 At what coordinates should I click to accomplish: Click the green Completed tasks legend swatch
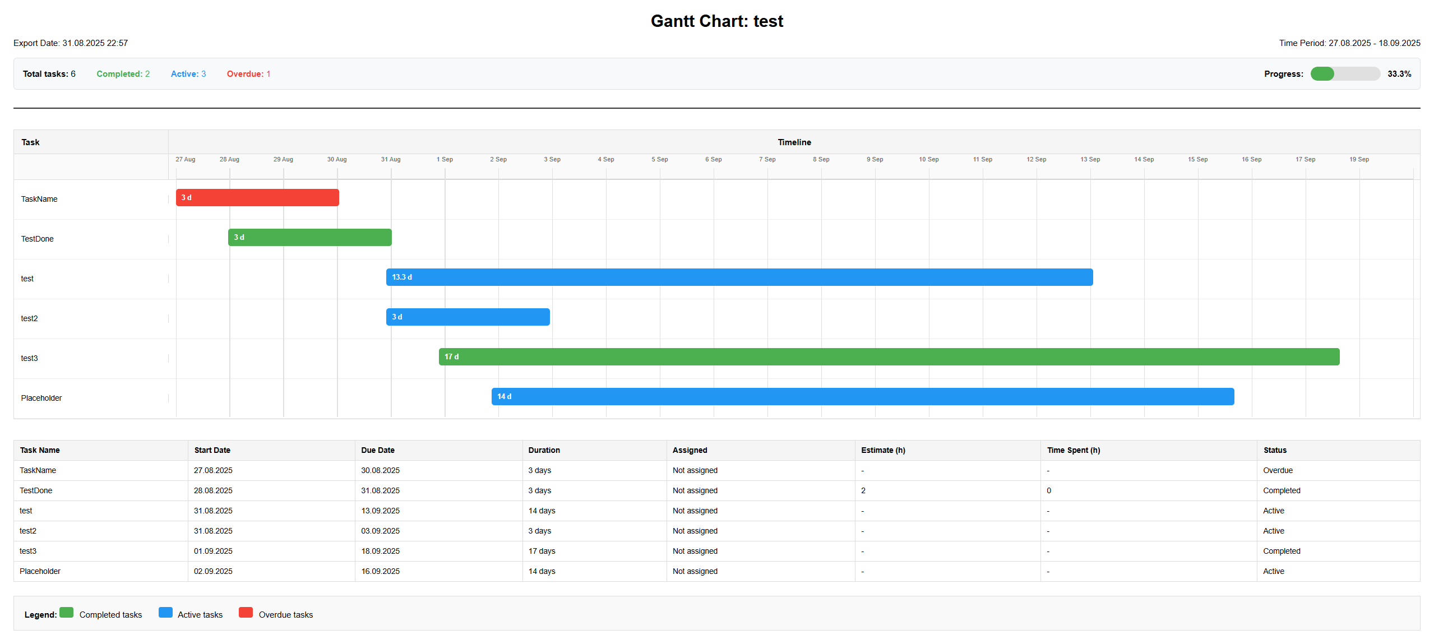click(x=66, y=613)
